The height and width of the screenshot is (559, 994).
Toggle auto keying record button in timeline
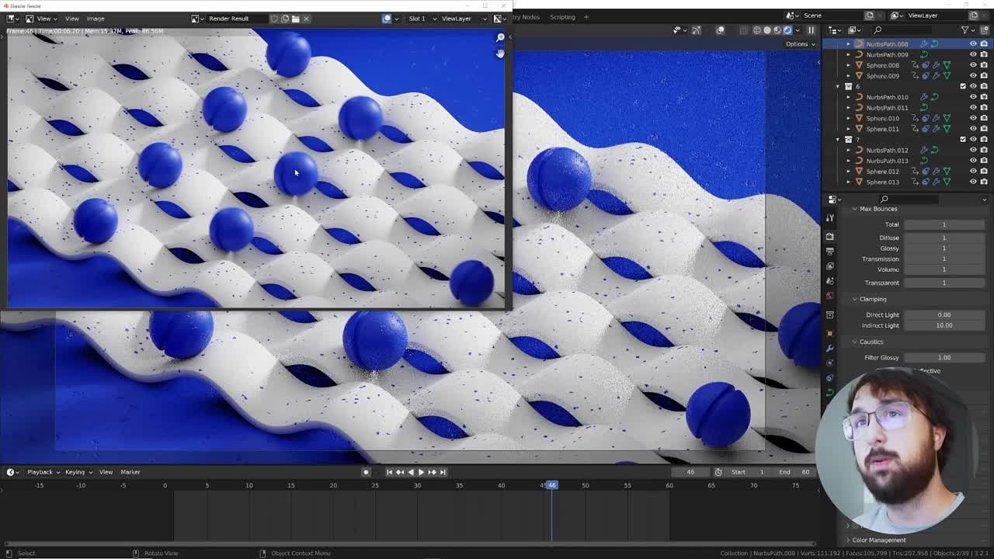[x=366, y=472]
